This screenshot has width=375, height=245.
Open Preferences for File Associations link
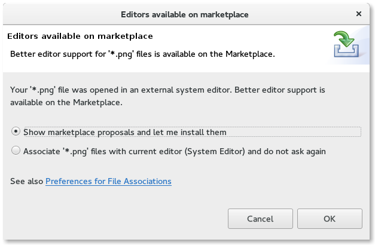click(108, 181)
